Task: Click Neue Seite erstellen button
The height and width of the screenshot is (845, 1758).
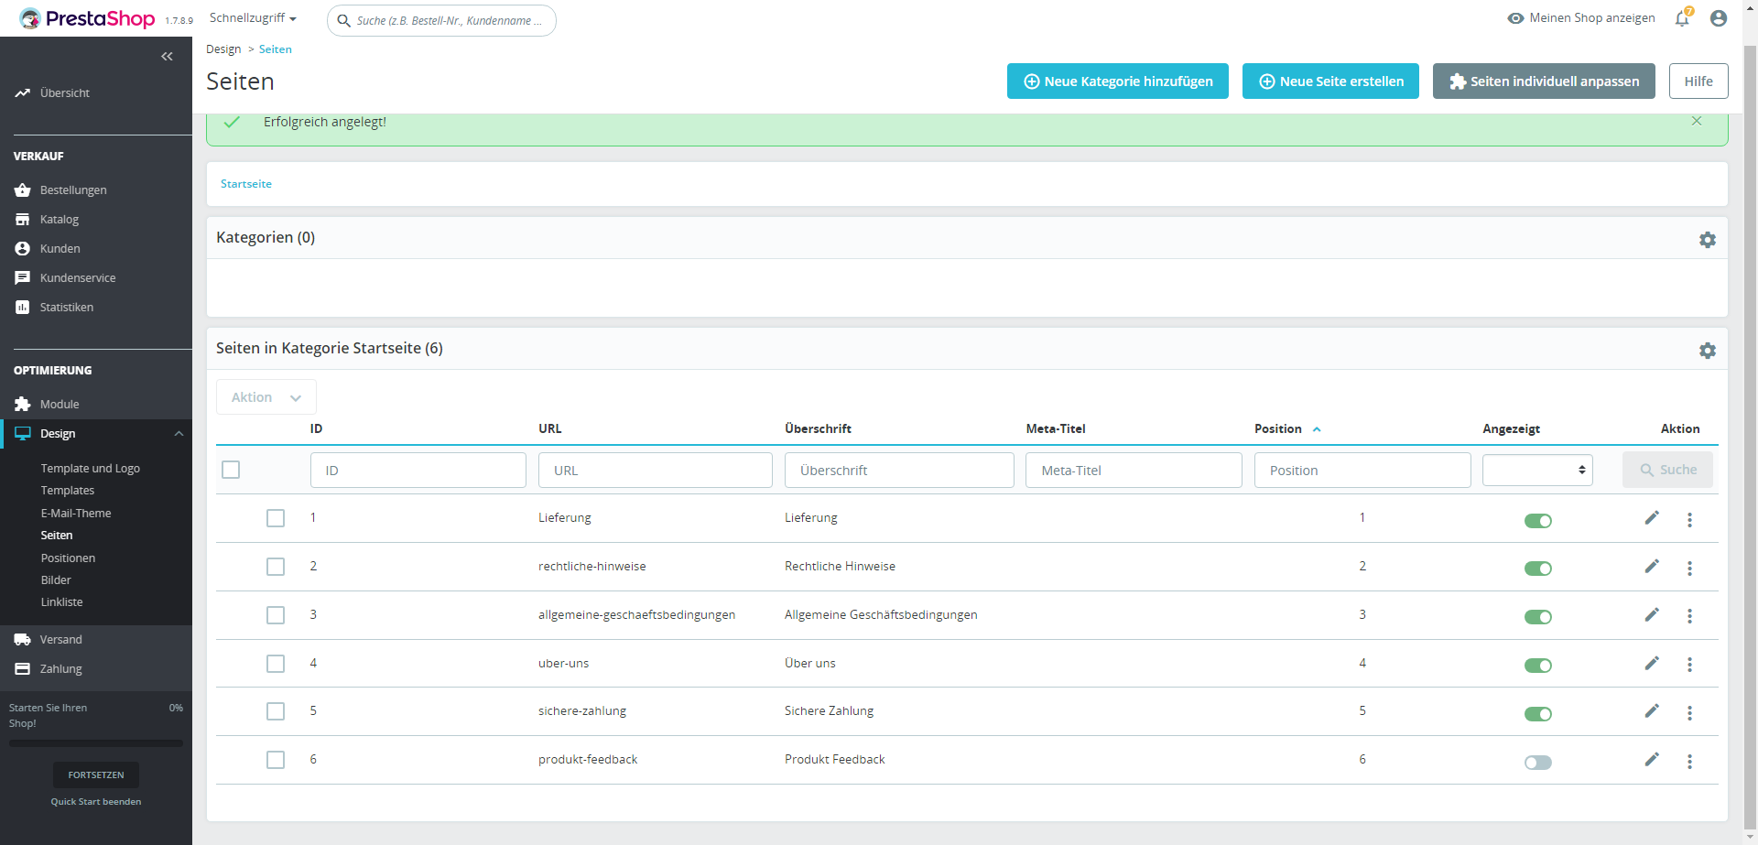Action: (1330, 81)
